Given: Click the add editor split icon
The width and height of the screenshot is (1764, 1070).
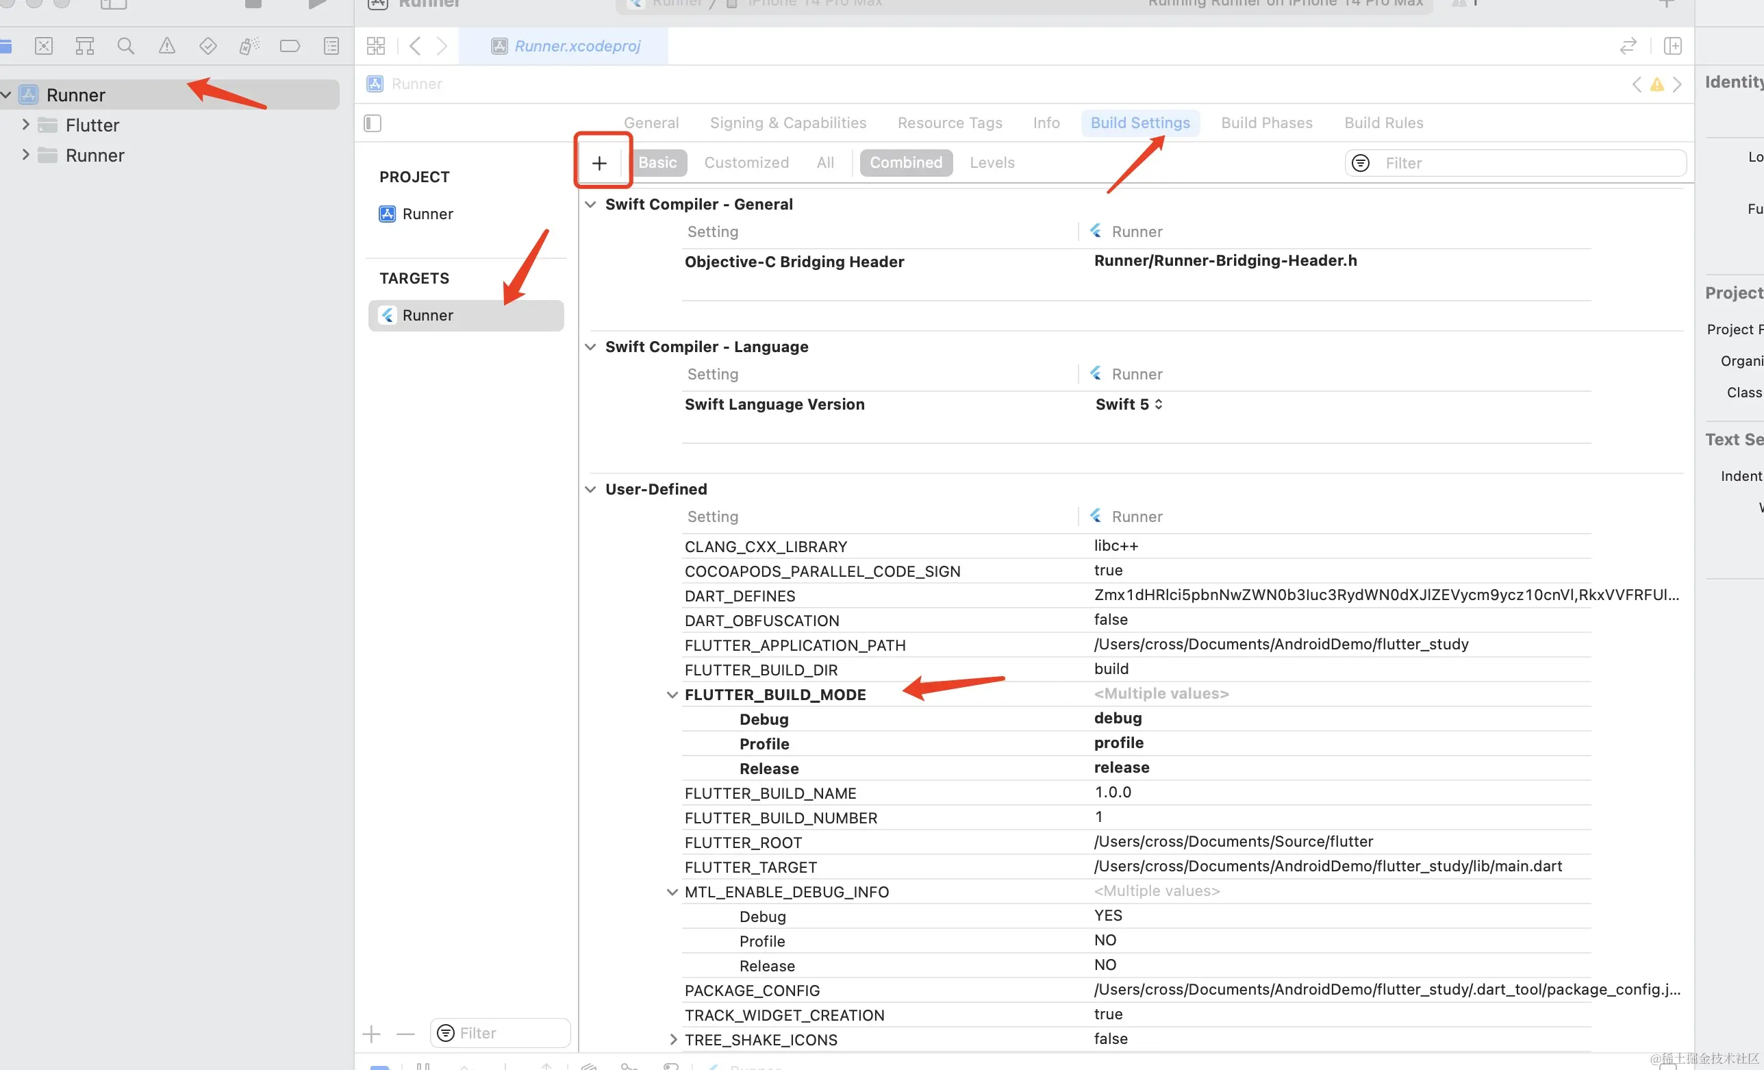Looking at the screenshot, I should (x=1672, y=47).
